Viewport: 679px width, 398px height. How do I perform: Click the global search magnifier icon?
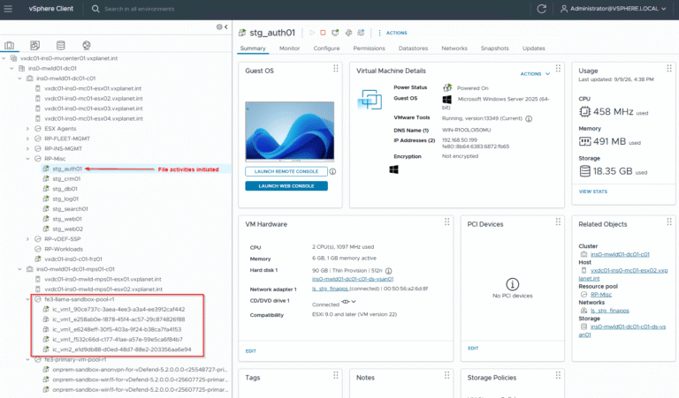pyautogui.click(x=95, y=9)
